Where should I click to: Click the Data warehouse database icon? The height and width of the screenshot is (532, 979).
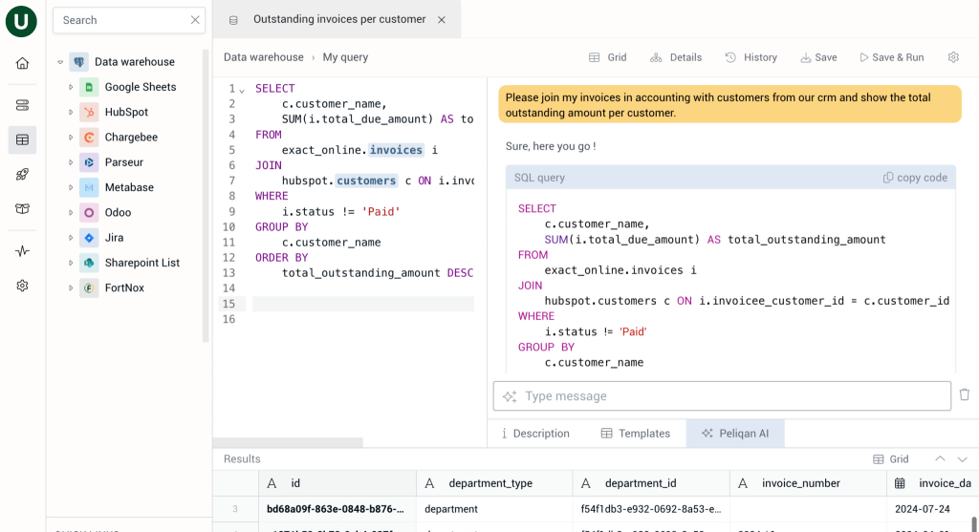click(79, 62)
